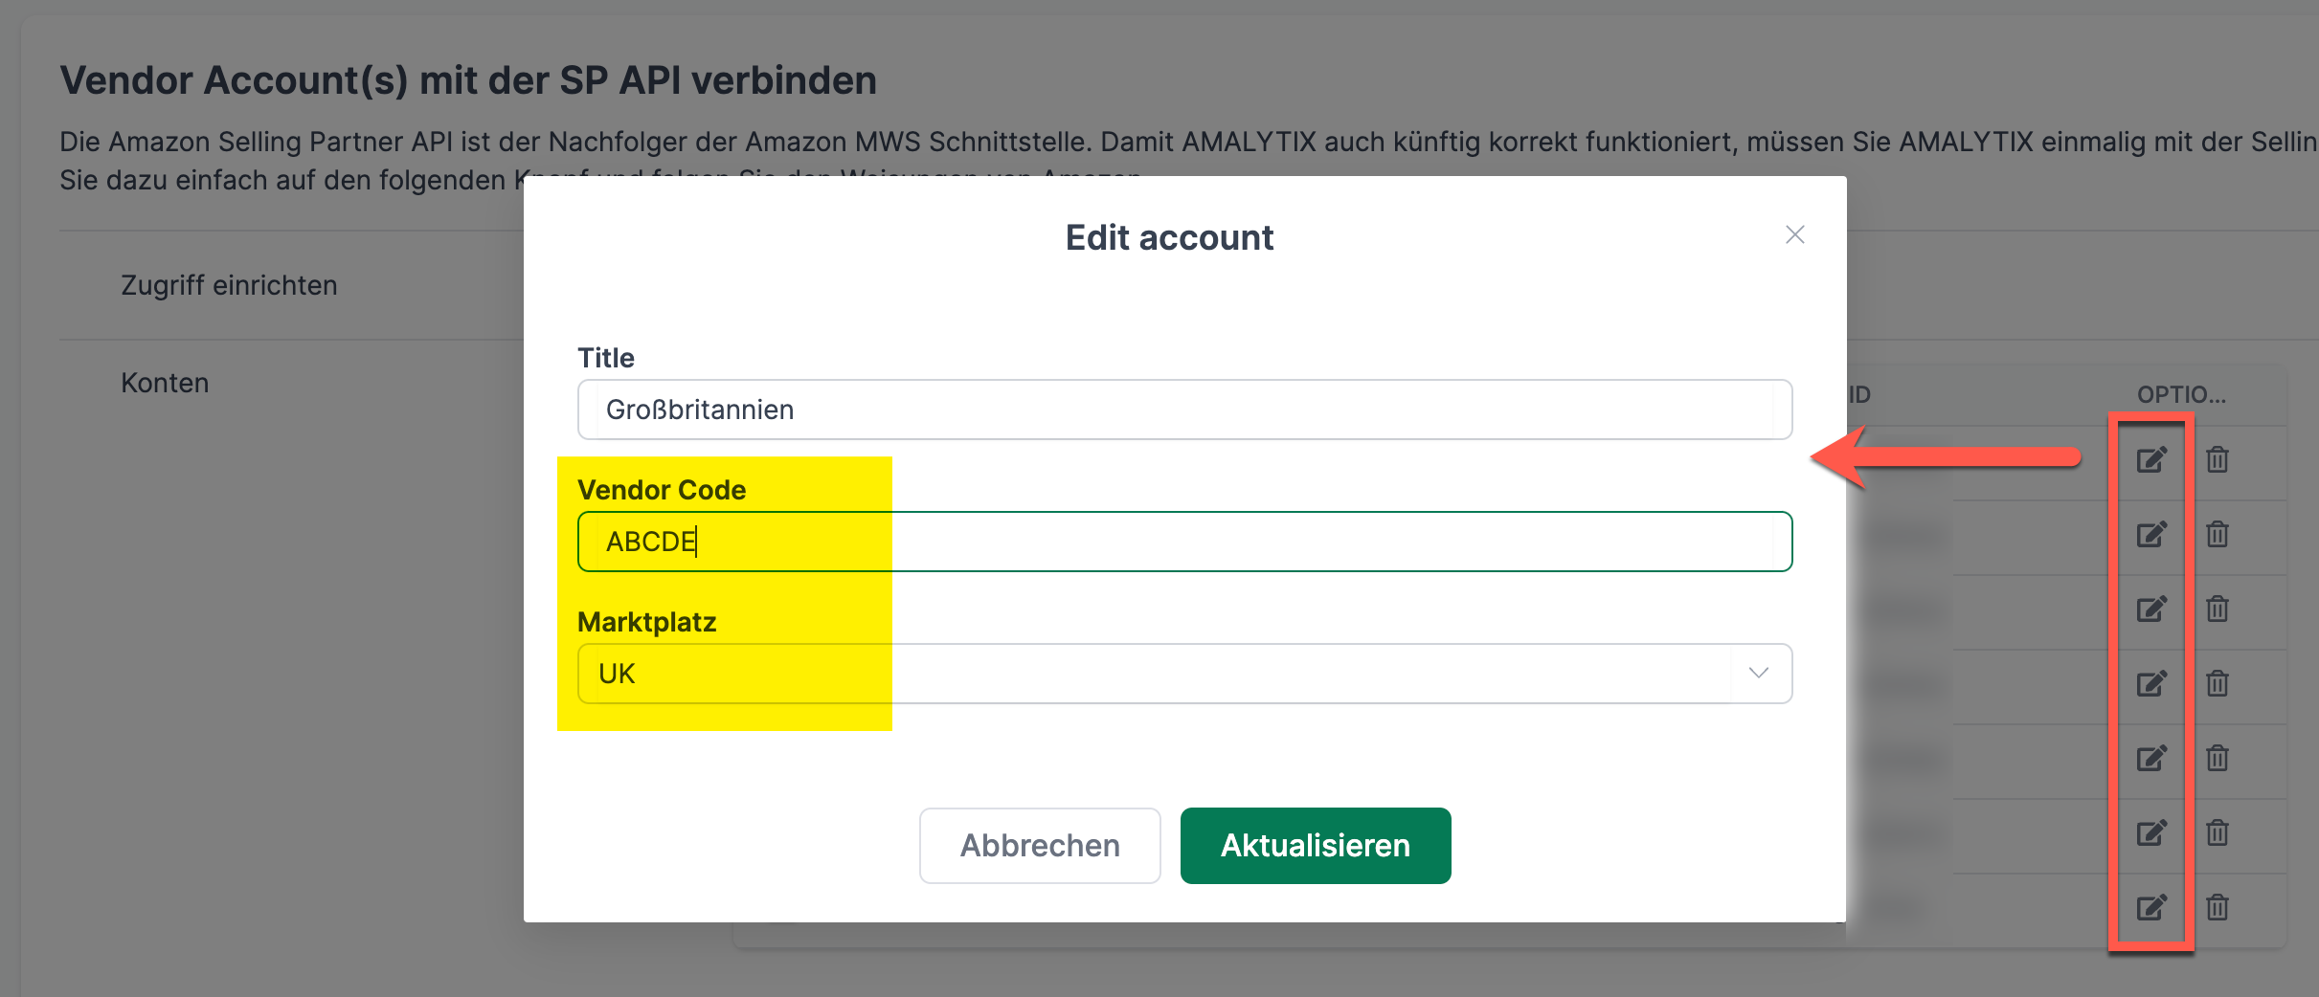2319x997 pixels.
Task: Edit the fifth account row in Konten table
Action: (x=2151, y=759)
